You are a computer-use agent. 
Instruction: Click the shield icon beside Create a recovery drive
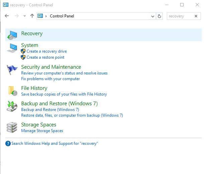pyautogui.click(x=23, y=51)
